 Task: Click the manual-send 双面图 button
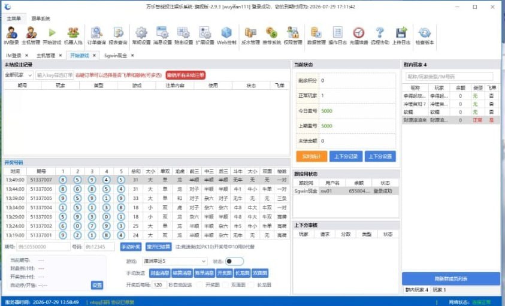click(260, 273)
